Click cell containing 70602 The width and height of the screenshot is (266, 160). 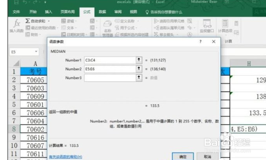(34, 129)
